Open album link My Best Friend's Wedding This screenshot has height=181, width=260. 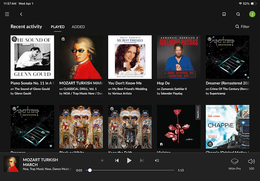pos(130,89)
